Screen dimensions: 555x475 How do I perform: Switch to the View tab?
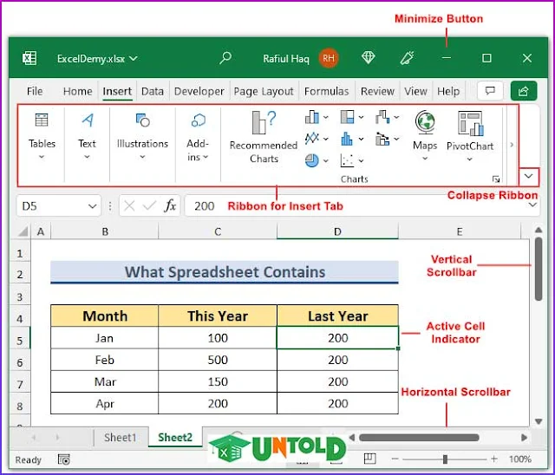coord(415,91)
